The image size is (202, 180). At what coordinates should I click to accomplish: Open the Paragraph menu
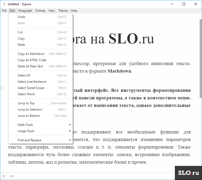click(x=25, y=11)
